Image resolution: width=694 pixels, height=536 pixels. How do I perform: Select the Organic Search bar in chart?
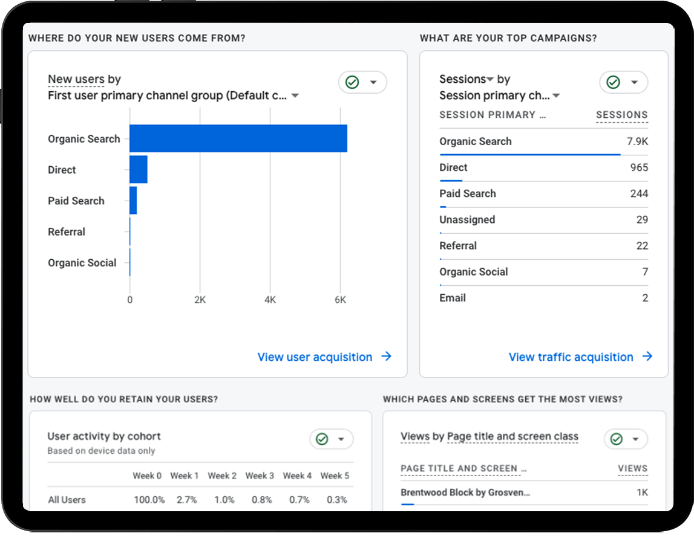point(238,138)
